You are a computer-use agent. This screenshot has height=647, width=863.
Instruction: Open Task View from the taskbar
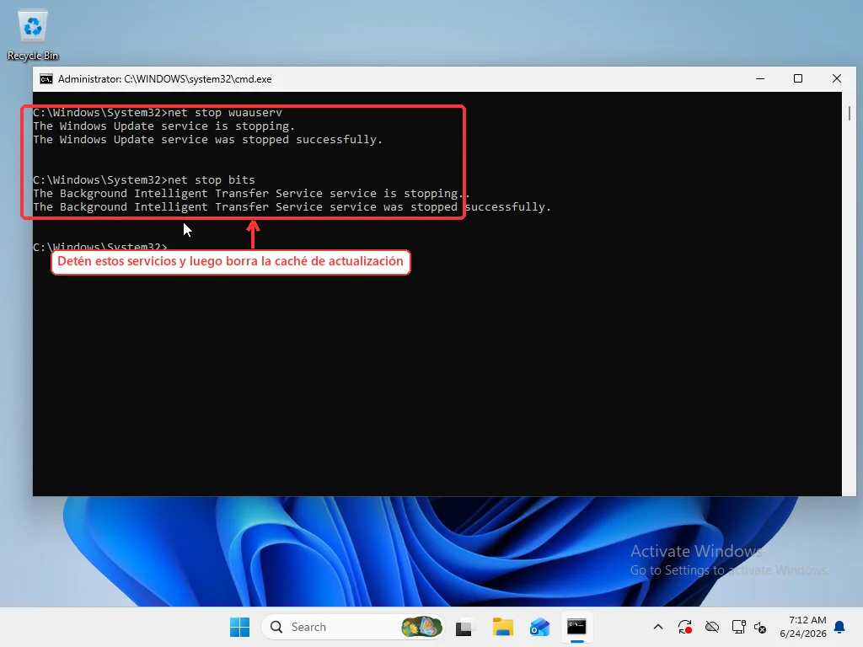tap(465, 627)
